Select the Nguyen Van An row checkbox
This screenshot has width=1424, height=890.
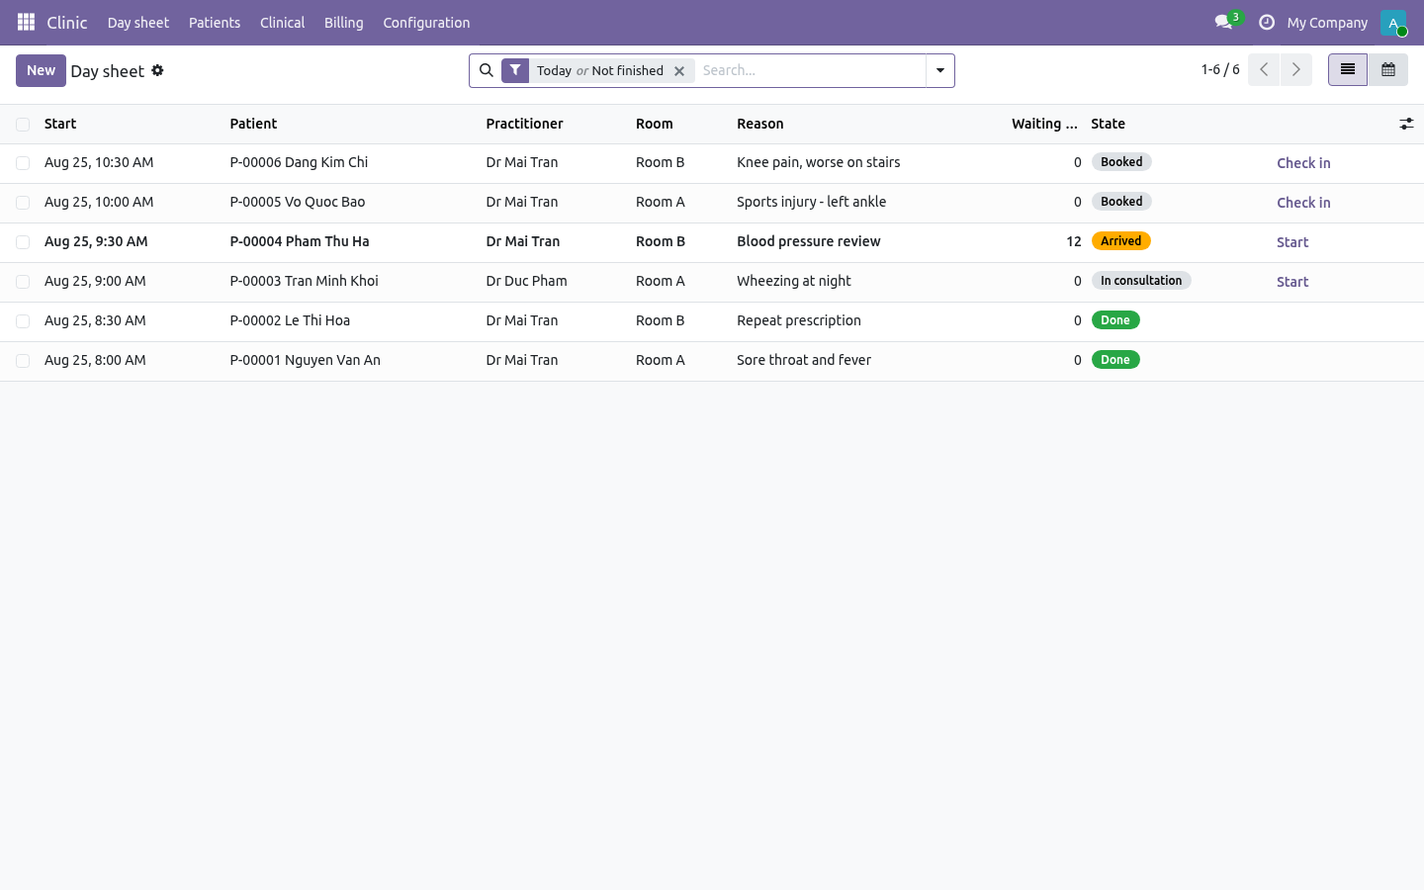click(23, 361)
